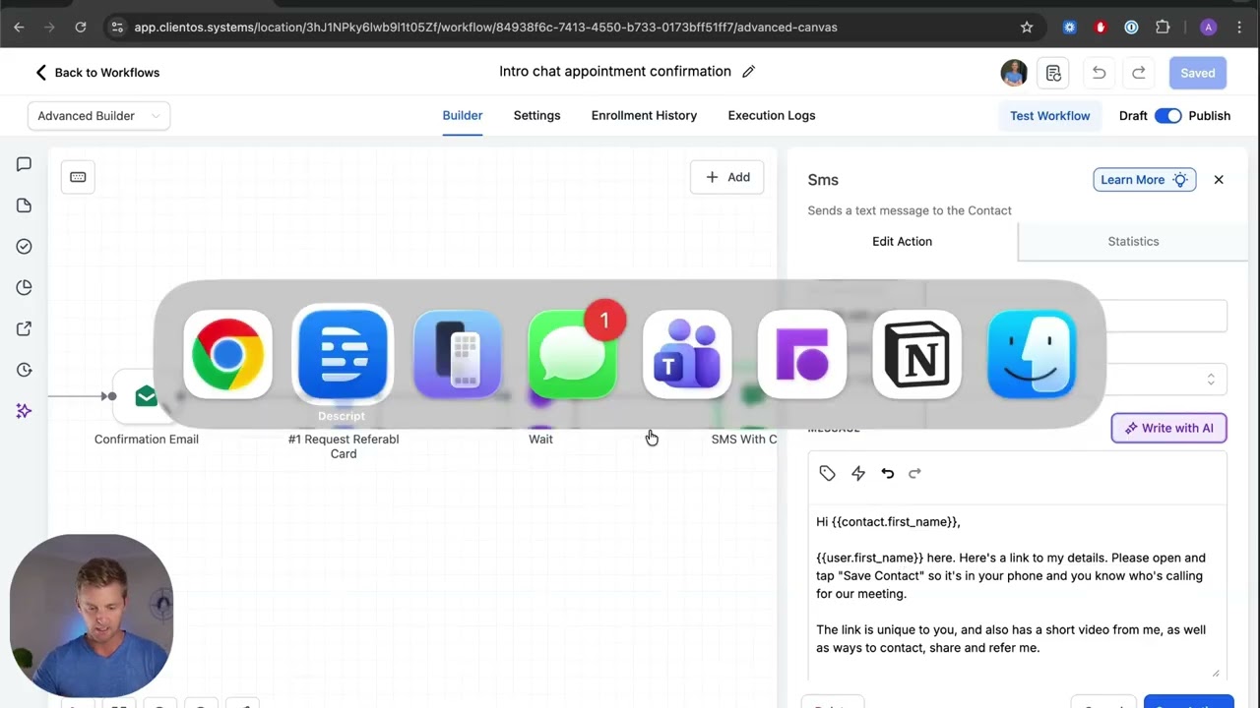Reload the browser page
This screenshot has height=708, width=1260.
pyautogui.click(x=81, y=28)
